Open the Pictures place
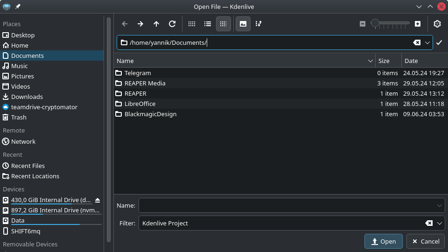448x252 pixels. 52,76
